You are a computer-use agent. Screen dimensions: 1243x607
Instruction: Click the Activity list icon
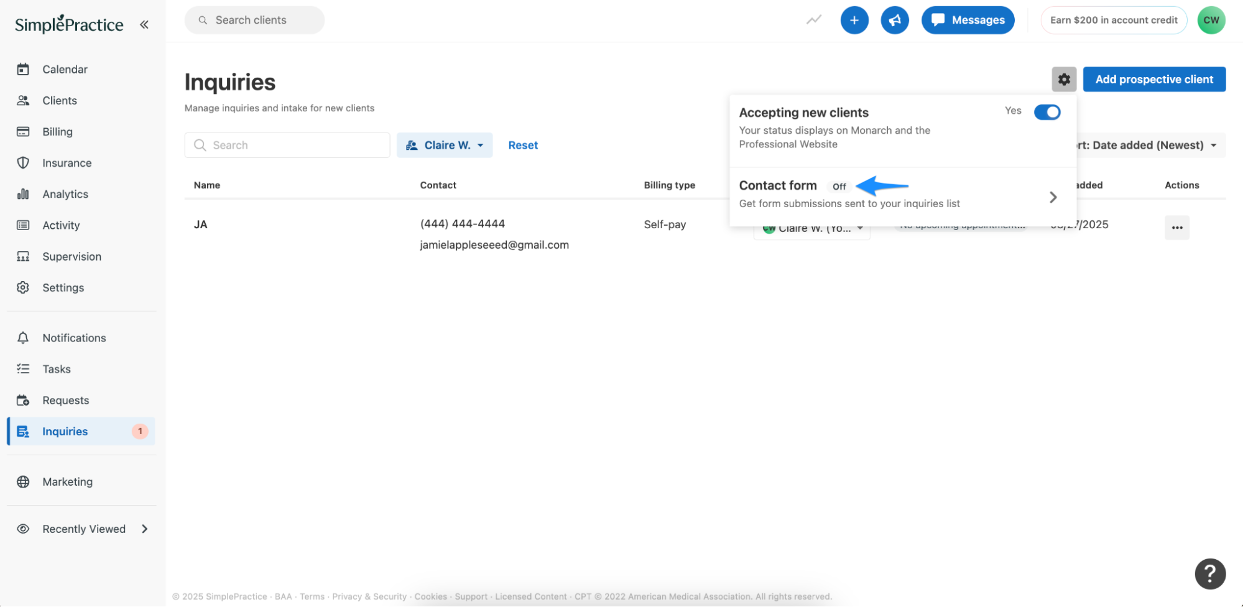(x=23, y=225)
